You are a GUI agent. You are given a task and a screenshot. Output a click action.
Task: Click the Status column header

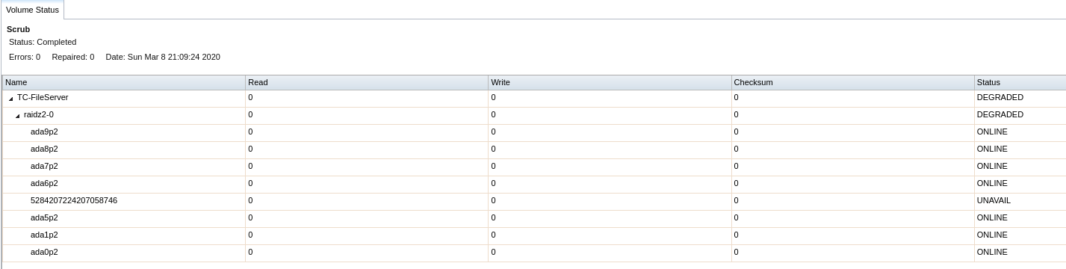point(1020,82)
